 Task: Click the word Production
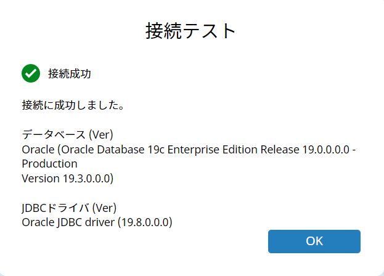[x=49, y=164]
